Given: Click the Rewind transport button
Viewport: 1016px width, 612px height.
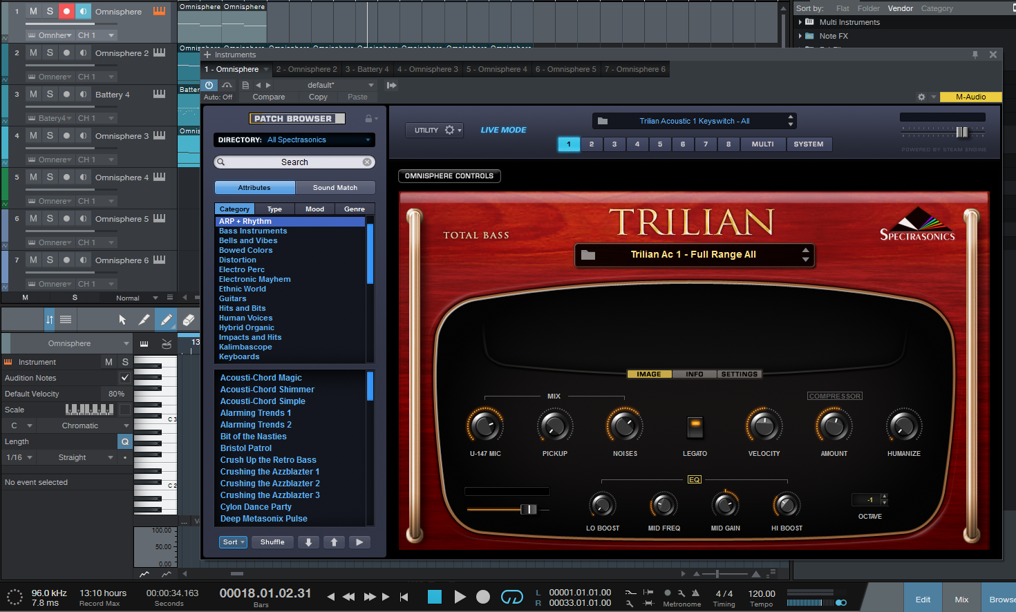Looking at the screenshot, I should (x=349, y=597).
